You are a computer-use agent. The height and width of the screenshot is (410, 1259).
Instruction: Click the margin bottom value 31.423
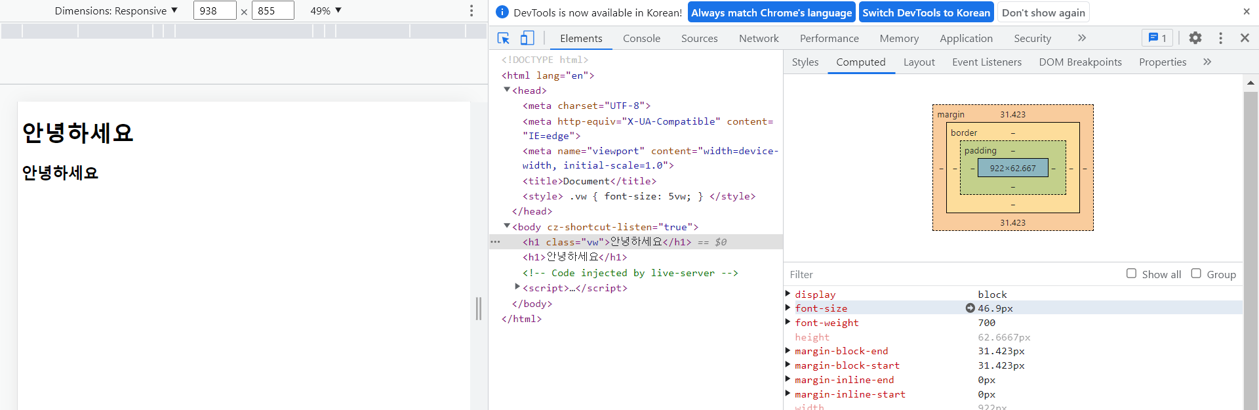[1012, 223]
